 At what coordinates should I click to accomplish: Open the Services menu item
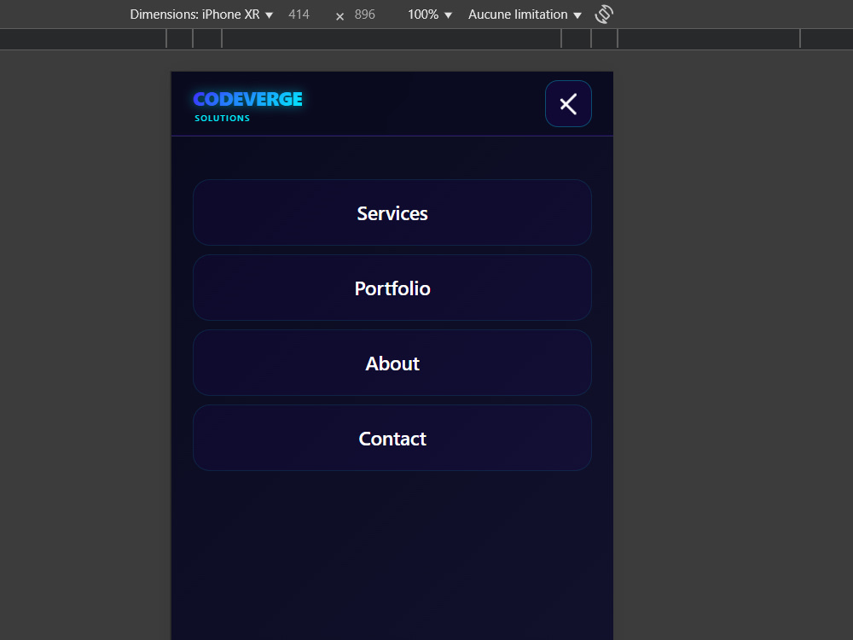(392, 212)
